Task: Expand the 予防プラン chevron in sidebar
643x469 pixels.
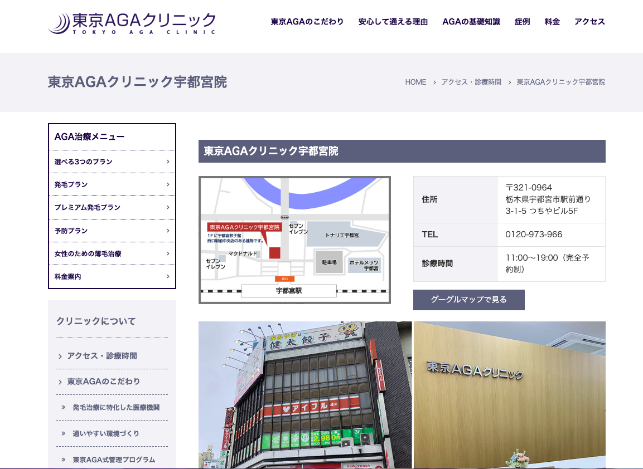Action: [167, 230]
